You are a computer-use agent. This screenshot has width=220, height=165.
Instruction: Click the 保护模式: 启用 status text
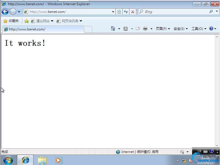point(147,152)
